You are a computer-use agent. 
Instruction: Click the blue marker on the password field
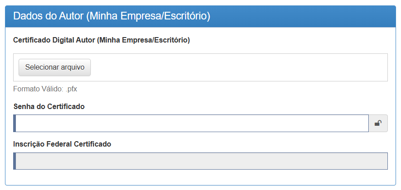tap(15, 123)
